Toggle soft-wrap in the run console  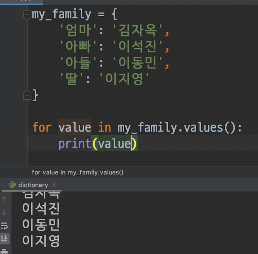4,226
